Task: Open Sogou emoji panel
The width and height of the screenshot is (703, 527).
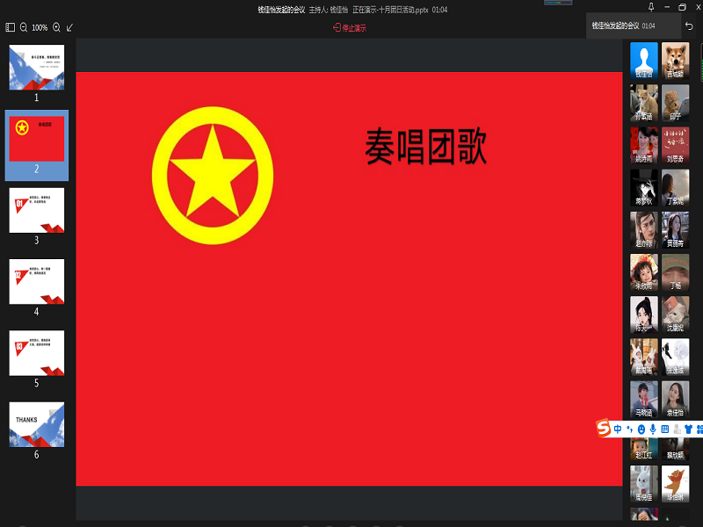Action: click(641, 430)
